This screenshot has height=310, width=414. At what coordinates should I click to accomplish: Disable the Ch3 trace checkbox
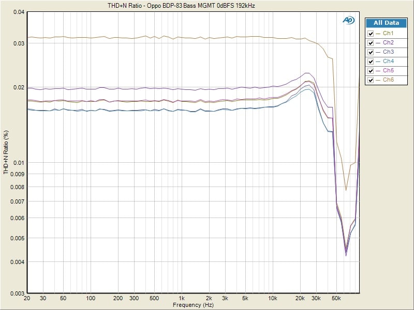370,52
